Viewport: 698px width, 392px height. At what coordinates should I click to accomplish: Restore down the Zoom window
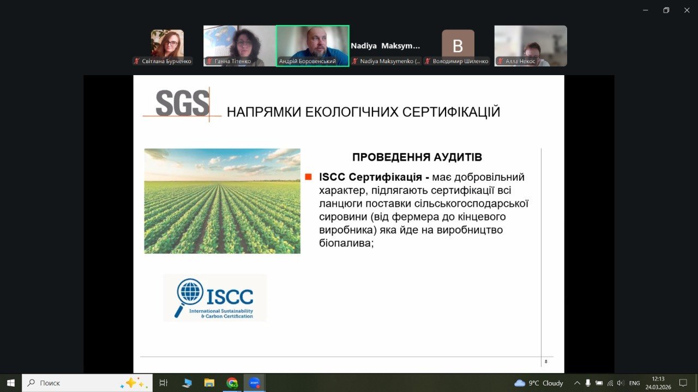tap(666, 10)
